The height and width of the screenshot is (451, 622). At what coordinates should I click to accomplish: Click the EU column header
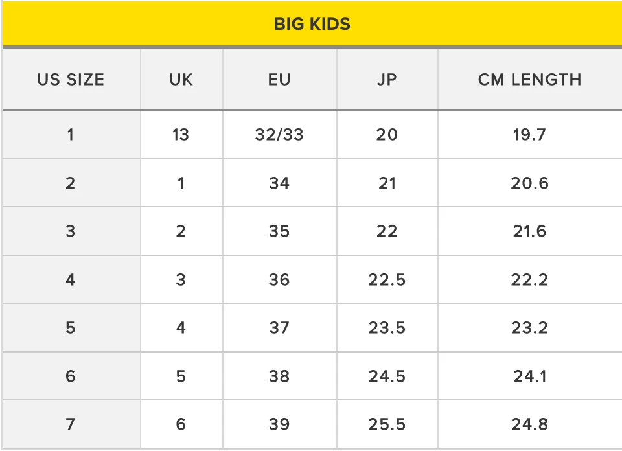pos(279,80)
